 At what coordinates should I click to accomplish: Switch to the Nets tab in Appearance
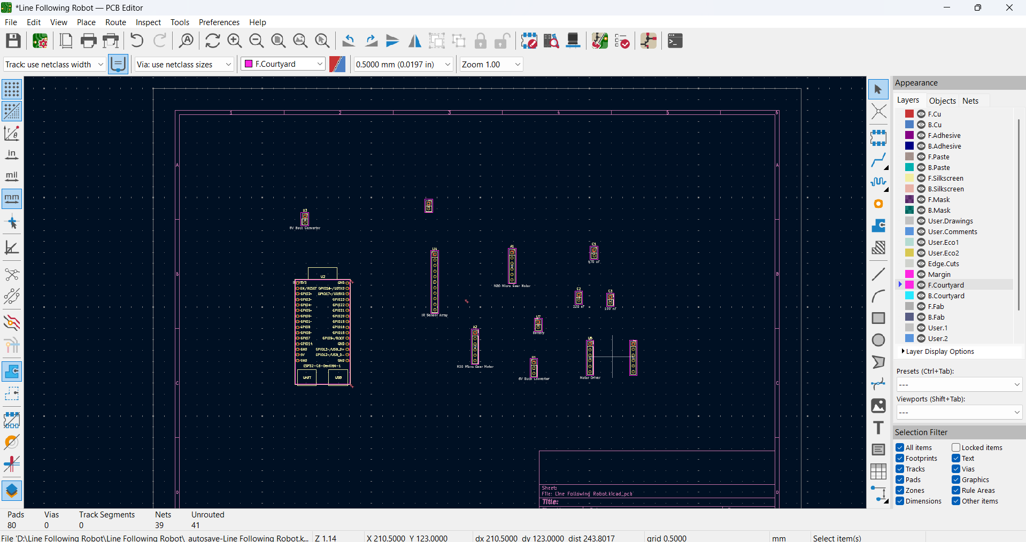(x=970, y=100)
